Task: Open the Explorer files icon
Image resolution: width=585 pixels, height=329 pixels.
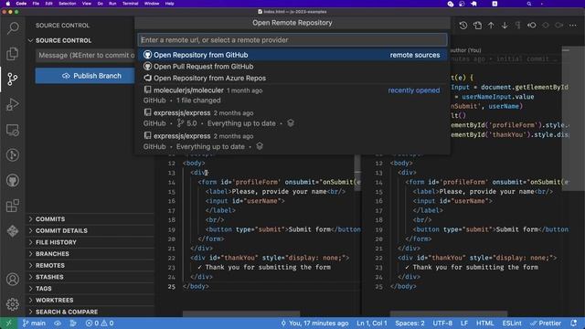Action: pos(13,53)
